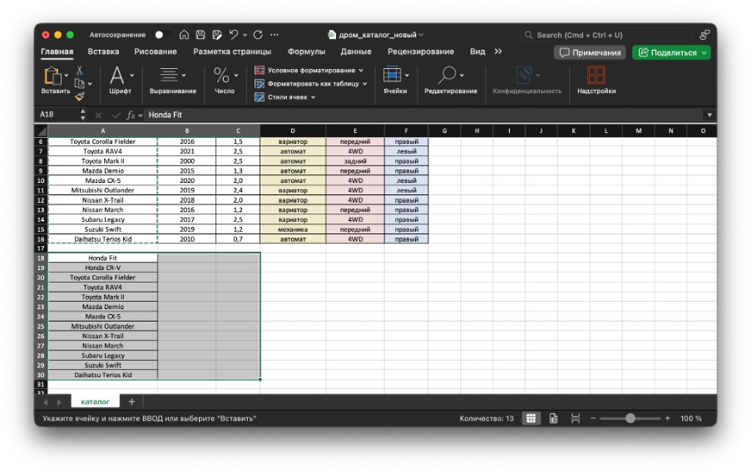
Task: Click the collaboration people icon
Action: click(x=704, y=35)
